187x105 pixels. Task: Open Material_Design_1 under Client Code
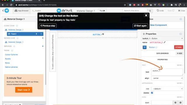tap(15, 30)
